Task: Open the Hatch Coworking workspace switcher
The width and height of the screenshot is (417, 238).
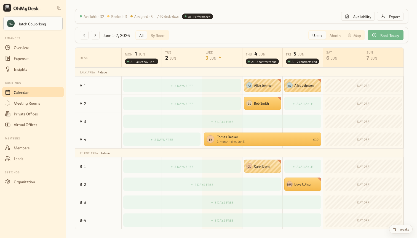Action: [x=33, y=23]
